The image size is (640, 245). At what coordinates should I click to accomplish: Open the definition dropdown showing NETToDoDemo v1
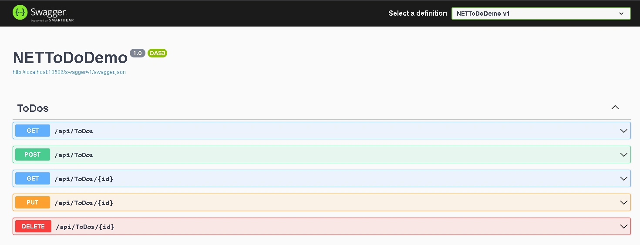tap(541, 13)
